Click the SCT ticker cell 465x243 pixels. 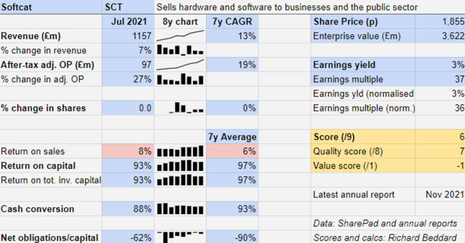coord(128,7)
